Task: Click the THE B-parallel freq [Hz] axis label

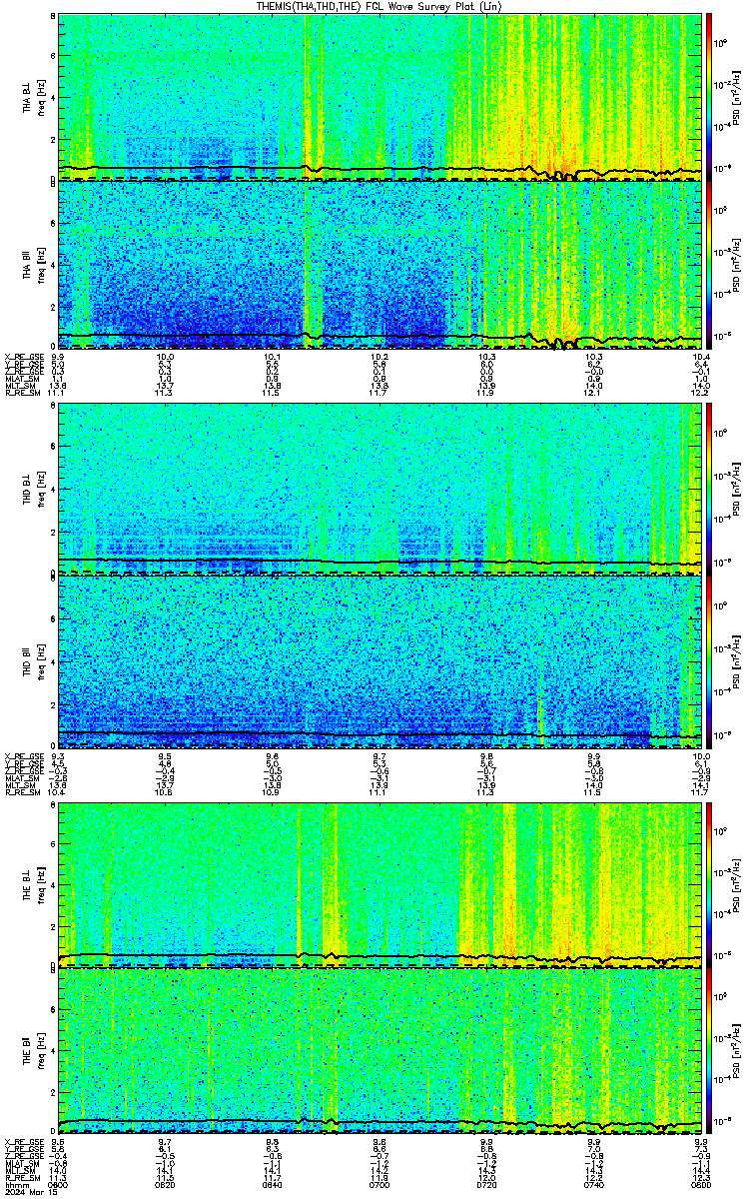Action: tap(41, 1051)
